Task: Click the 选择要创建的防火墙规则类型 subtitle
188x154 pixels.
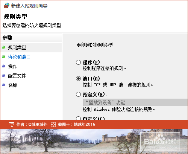Action: [32, 25]
